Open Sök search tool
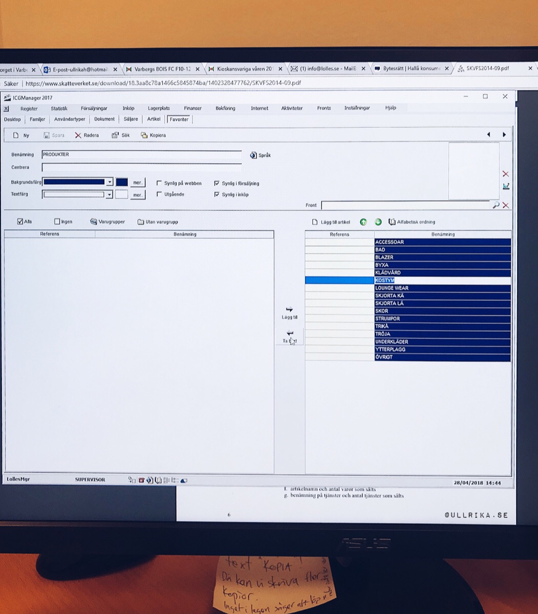This screenshot has width=538, height=614. 116,136
